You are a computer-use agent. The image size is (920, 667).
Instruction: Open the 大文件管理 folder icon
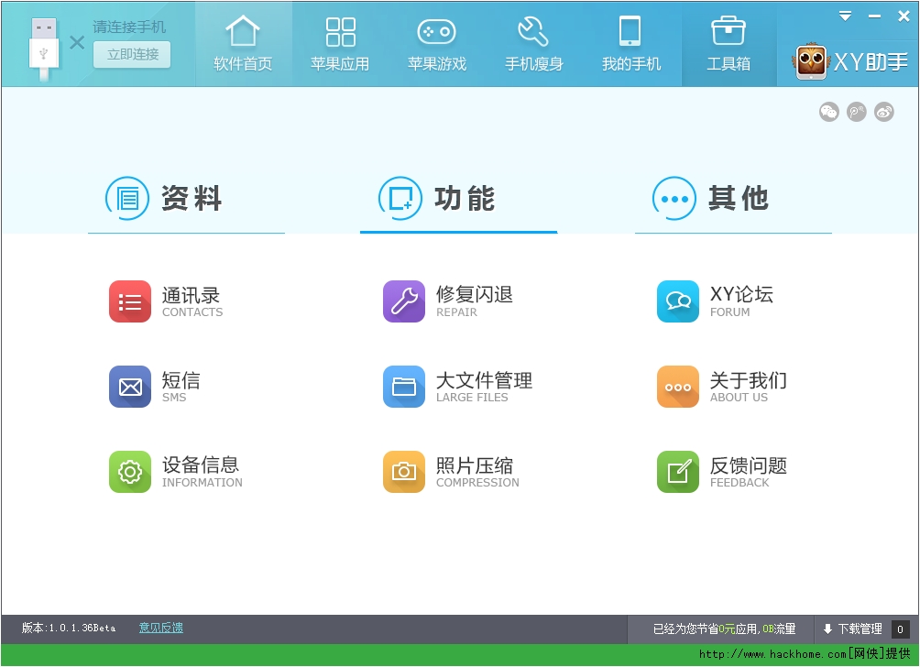[404, 387]
